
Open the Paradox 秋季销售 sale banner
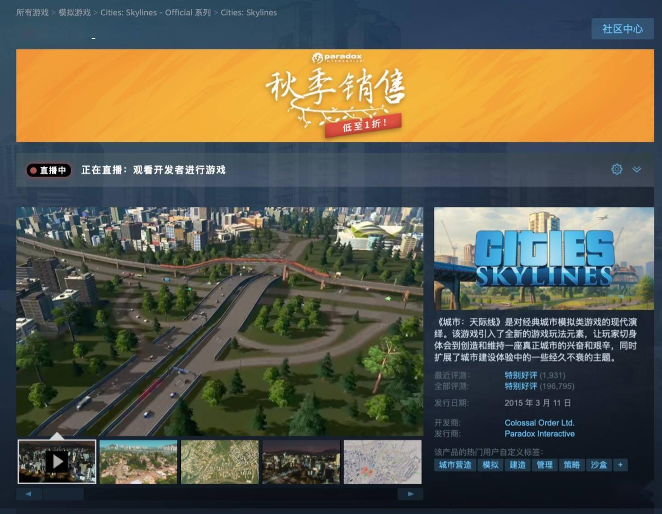pos(335,96)
